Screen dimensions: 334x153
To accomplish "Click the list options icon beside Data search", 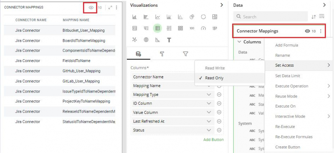I will [x=321, y=16].
